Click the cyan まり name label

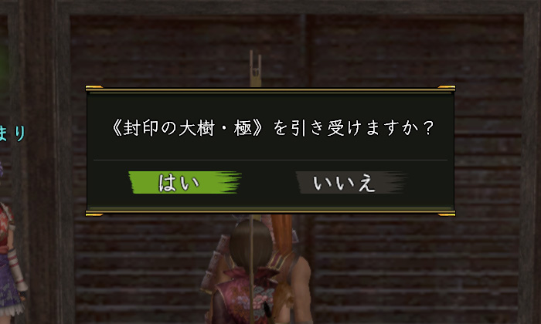[12, 133]
